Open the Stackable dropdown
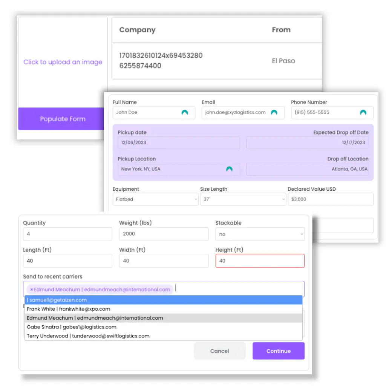 pyautogui.click(x=260, y=234)
